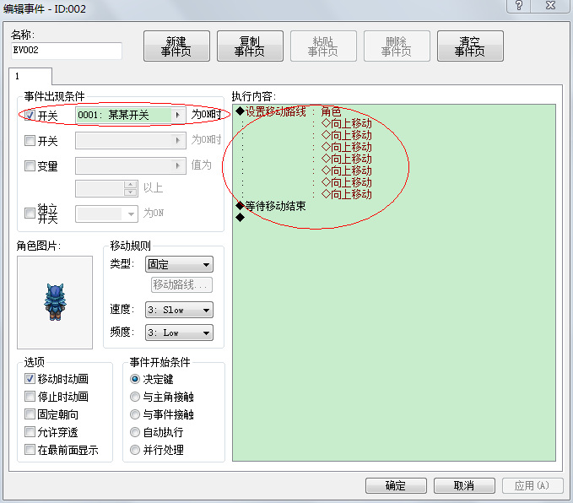
Task: Enable the 停止时动画 option
Action: [30, 397]
